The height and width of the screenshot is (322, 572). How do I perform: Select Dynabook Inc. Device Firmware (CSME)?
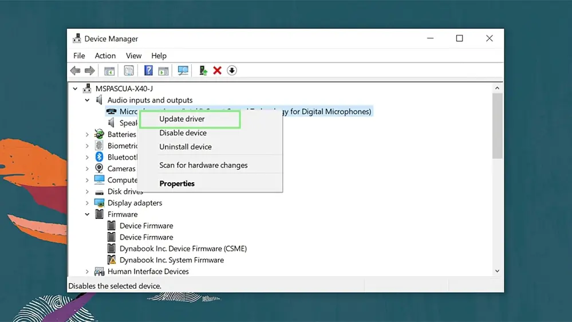tap(183, 249)
